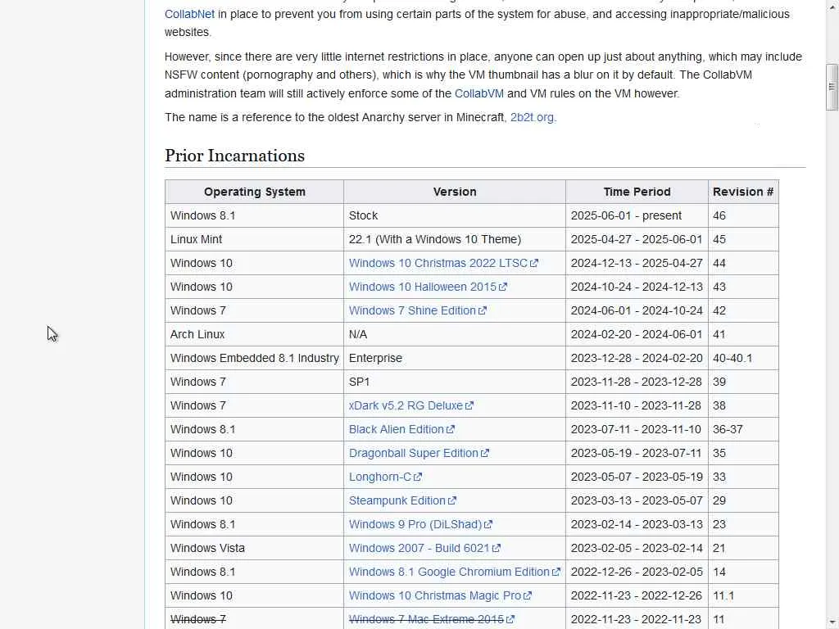This screenshot has width=839, height=629.
Task: Click the Operating System column header
Action: coord(255,192)
